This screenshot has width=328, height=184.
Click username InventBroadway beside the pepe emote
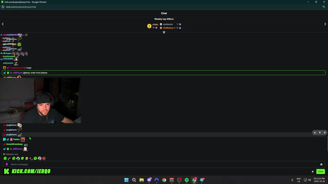tap(15, 144)
